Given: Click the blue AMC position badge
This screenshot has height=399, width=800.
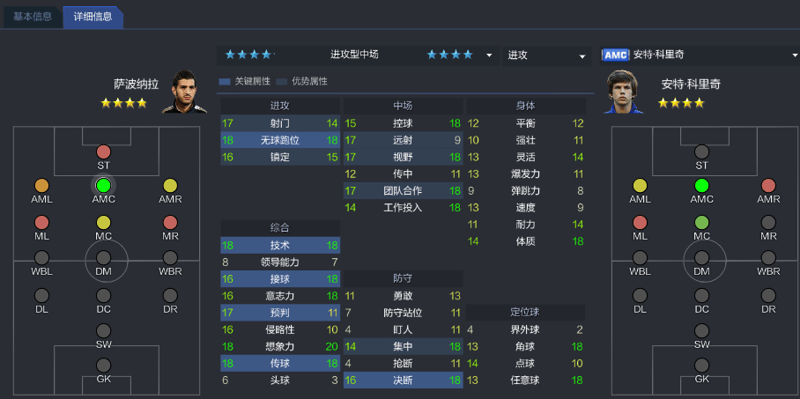Looking at the screenshot, I should 614,55.
